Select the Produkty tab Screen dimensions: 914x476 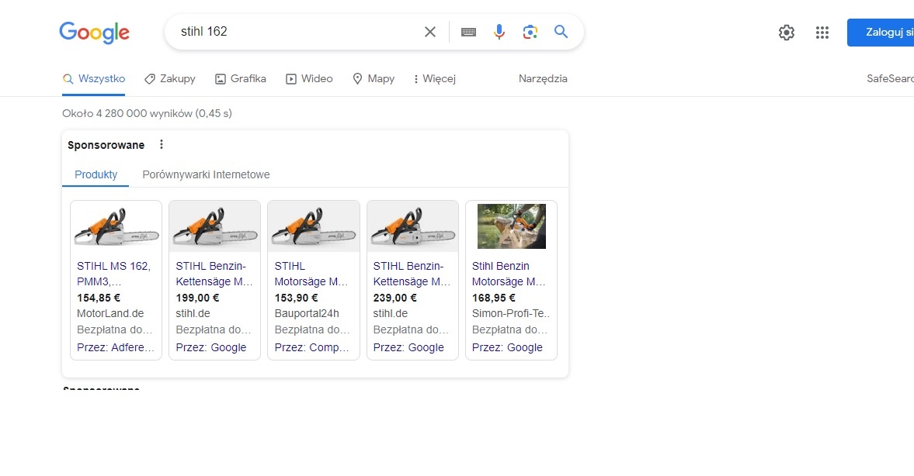click(96, 174)
